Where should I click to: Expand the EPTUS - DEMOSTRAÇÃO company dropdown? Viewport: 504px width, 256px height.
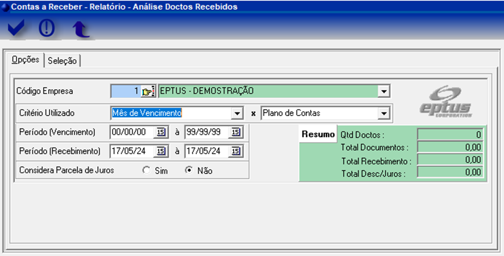(383, 91)
